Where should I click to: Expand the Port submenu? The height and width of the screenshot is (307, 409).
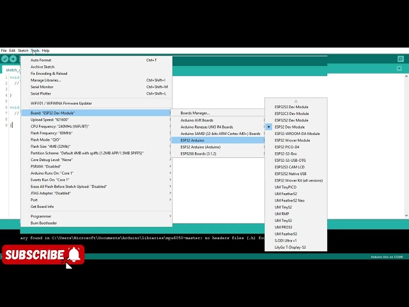click(96, 200)
